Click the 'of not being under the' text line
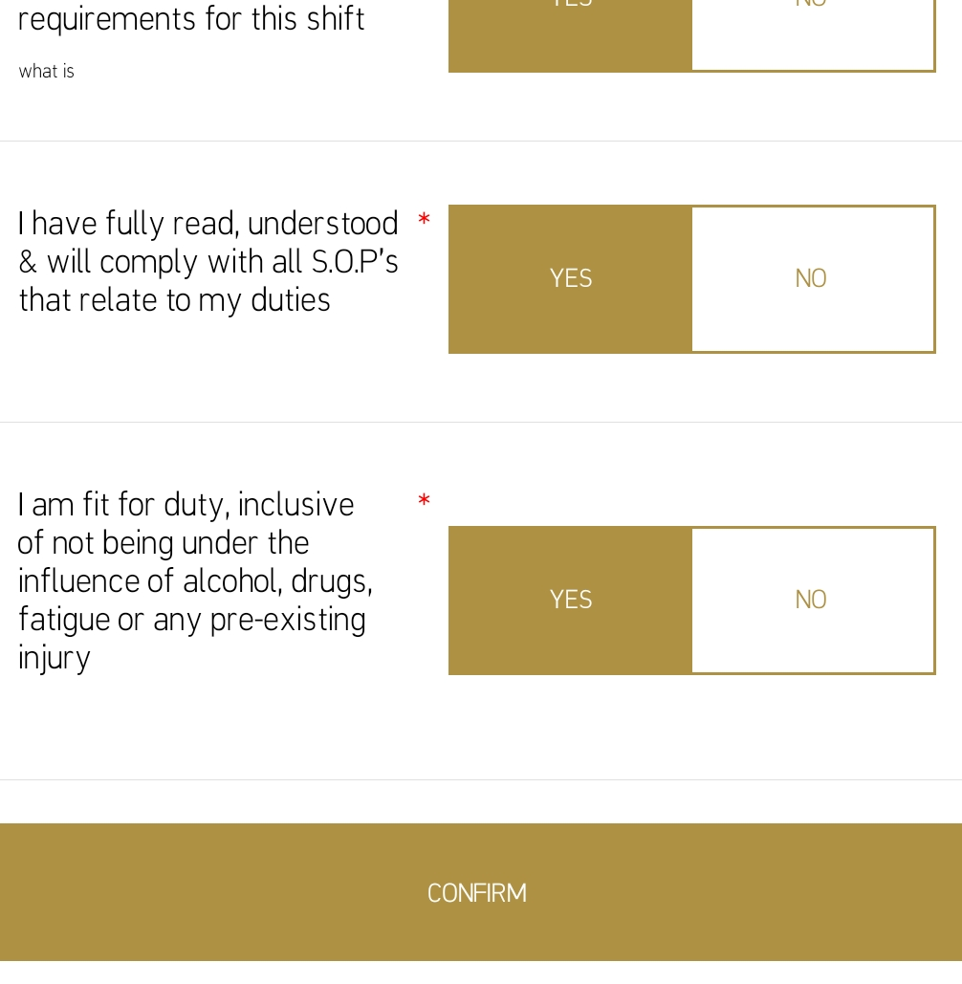Viewport: 962px width, 984px height. tap(164, 543)
